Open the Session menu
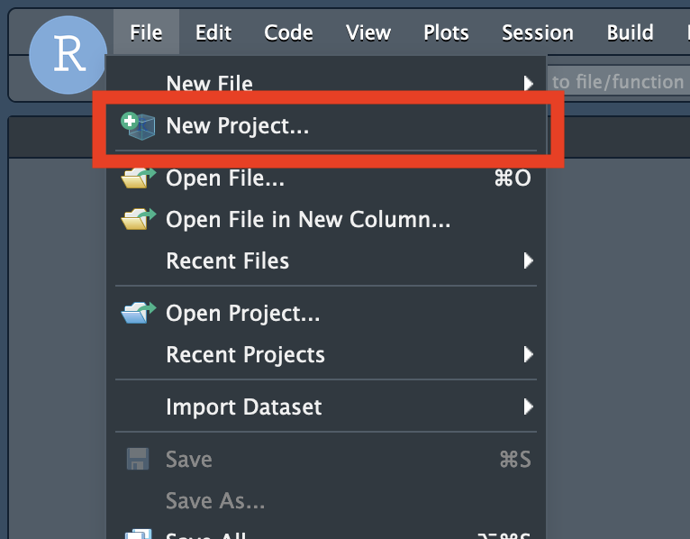Screen dimensions: 690x539 [x=537, y=33]
